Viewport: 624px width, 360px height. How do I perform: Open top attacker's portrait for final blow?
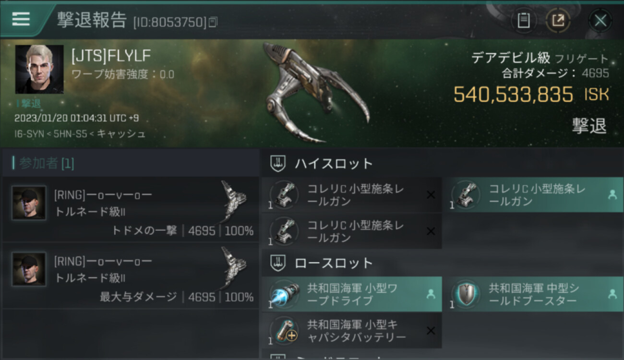coord(29,203)
